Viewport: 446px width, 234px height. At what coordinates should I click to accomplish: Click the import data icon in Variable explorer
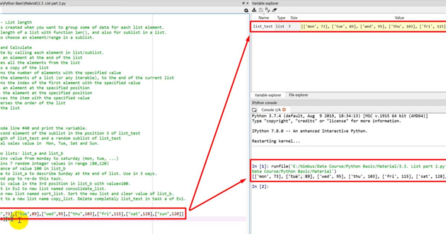point(254,10)
